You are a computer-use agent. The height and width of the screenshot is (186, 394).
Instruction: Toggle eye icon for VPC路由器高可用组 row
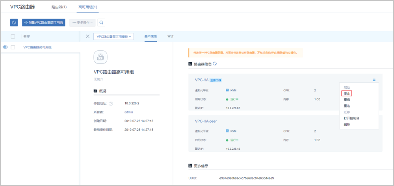[5, 47]
